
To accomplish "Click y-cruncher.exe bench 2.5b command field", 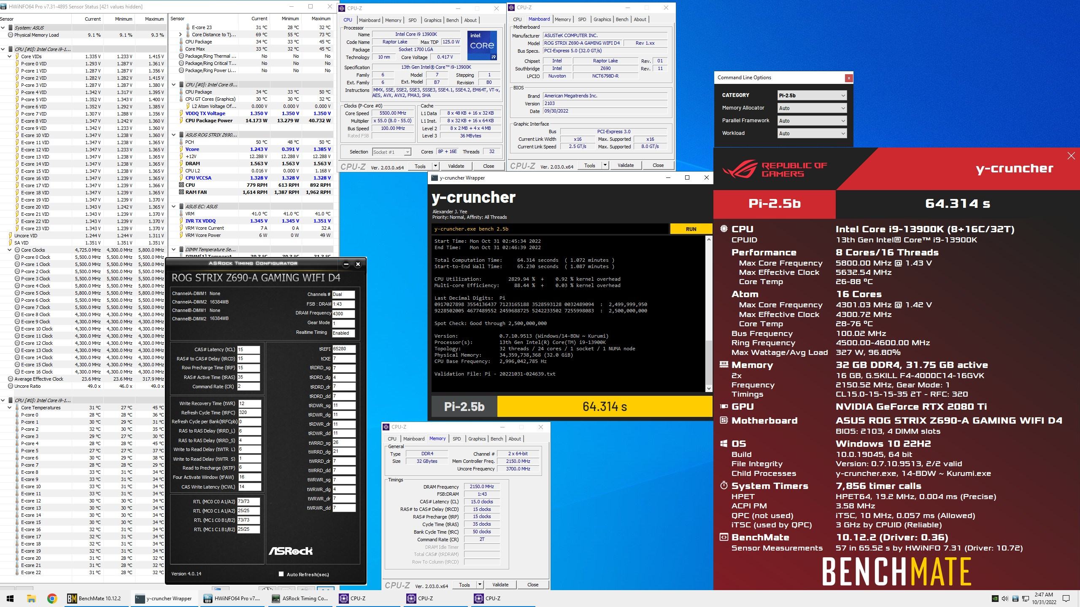I will tap(550, 229).
